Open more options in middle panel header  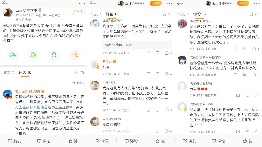pos(169,3)
